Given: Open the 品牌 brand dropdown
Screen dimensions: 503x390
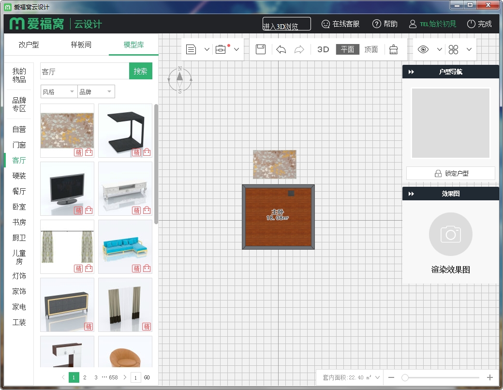Looking at the screenshot, I should click(96, 91).
